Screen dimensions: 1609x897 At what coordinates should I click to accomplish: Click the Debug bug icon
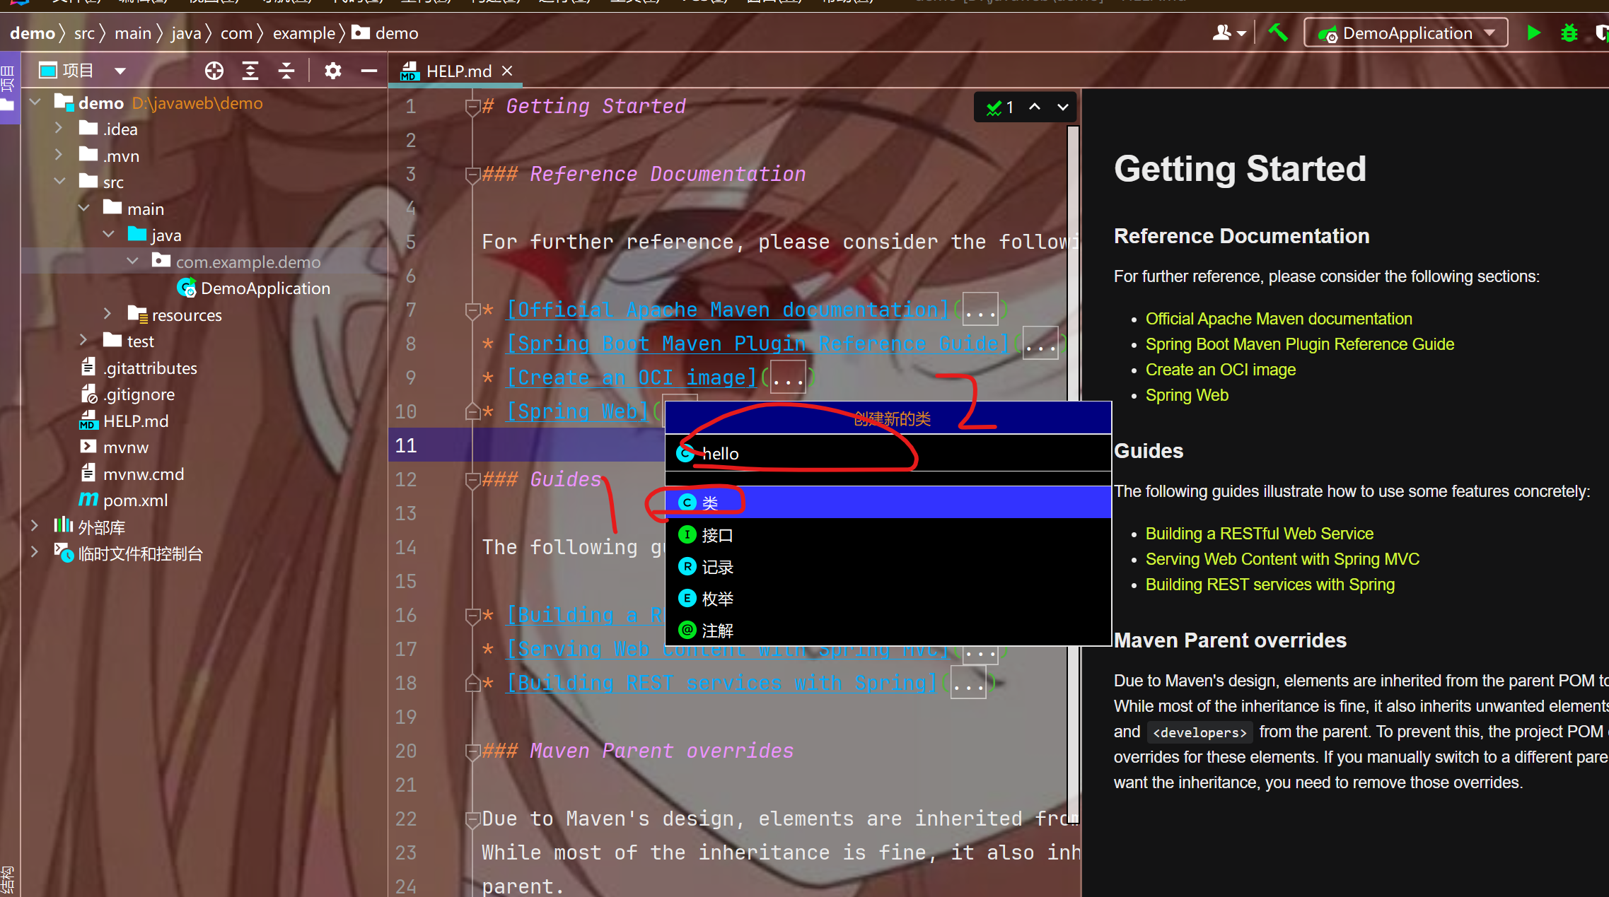[1569, 33]
